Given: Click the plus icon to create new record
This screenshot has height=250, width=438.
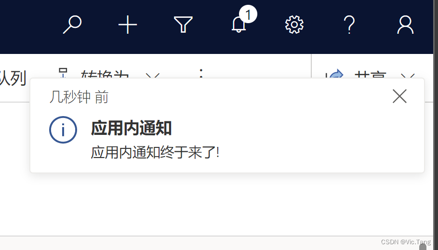Looking at the screenshot, I should tap(128, 25).
